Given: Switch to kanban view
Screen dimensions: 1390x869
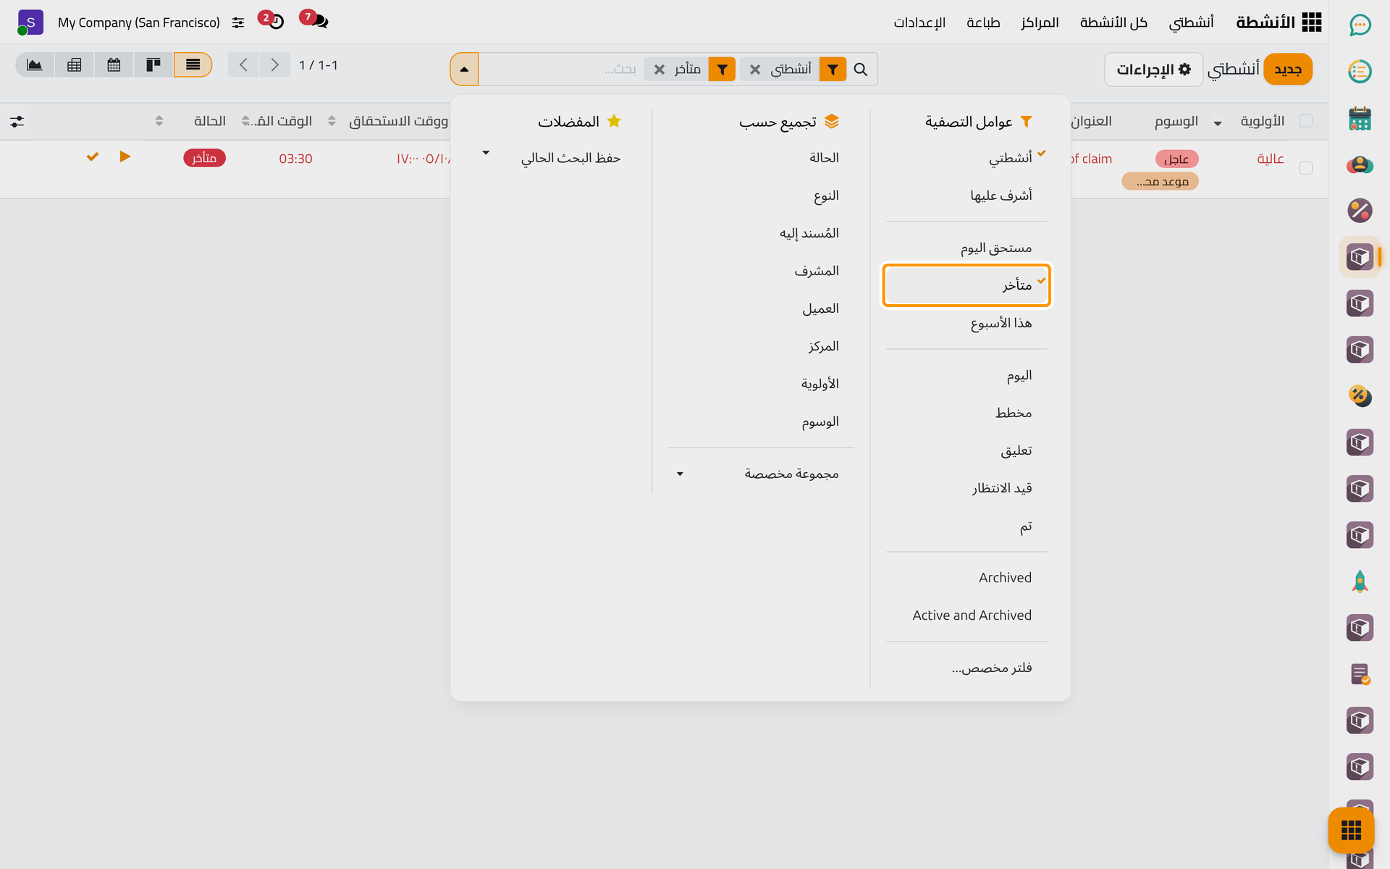Looking at the screenshot, I should point(153,65).
